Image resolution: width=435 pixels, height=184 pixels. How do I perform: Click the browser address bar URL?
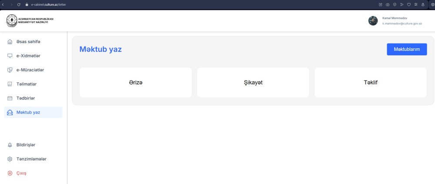[49, 5]
